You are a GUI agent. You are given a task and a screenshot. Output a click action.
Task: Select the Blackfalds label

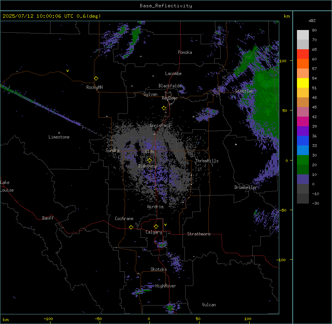pyautogui.click(x=170, y=86)
